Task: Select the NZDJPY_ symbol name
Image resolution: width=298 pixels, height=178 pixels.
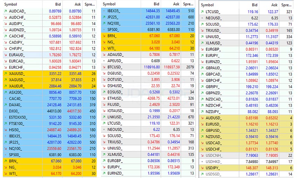Action: tap(213, 112)
